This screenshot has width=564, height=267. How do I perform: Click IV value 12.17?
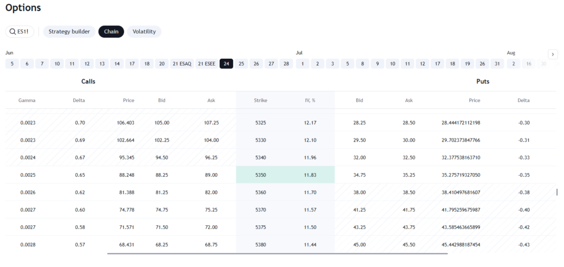(x=310, y=123)
